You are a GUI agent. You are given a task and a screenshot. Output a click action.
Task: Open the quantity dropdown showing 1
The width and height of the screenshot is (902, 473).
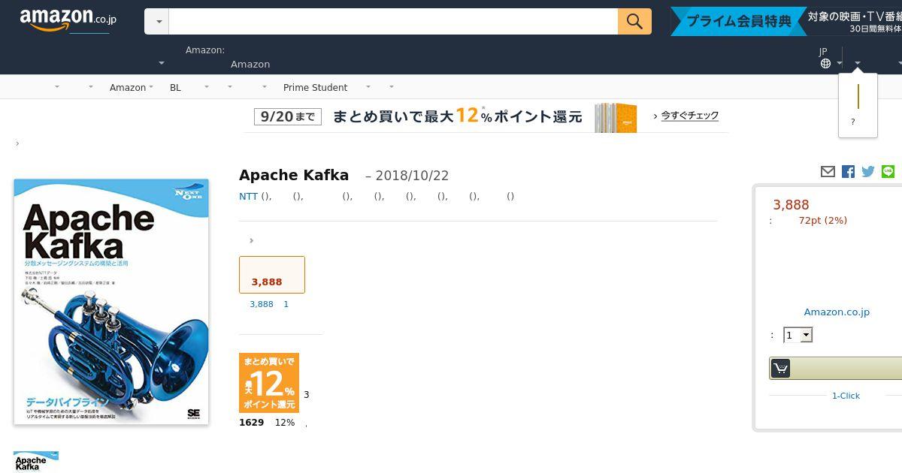(798, 335)
